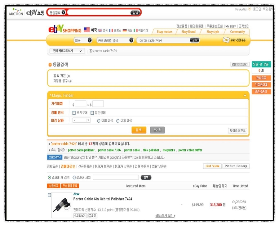Open the 홈 & 가든 category link
279x226 pixels.
[x=61, y=76]
